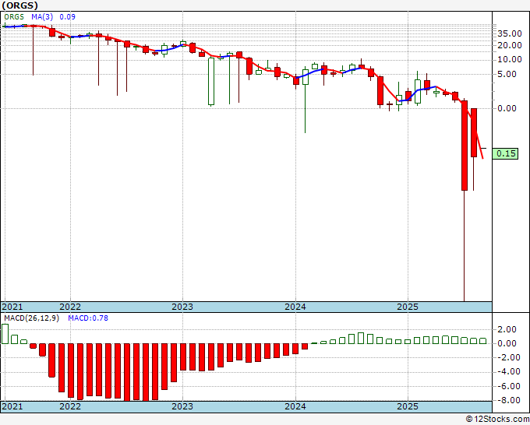Click 2023 on the price chart timeline
Screen dimensions: 530x425
182,307
